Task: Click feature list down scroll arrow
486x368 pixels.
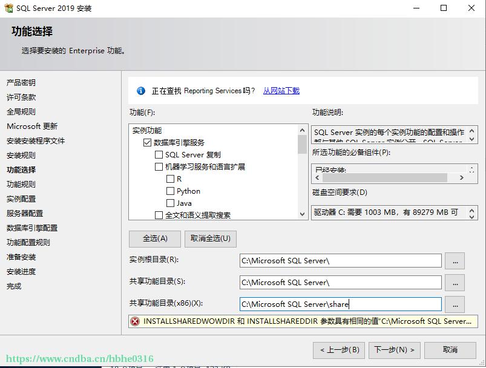Action: coord(302,214)
